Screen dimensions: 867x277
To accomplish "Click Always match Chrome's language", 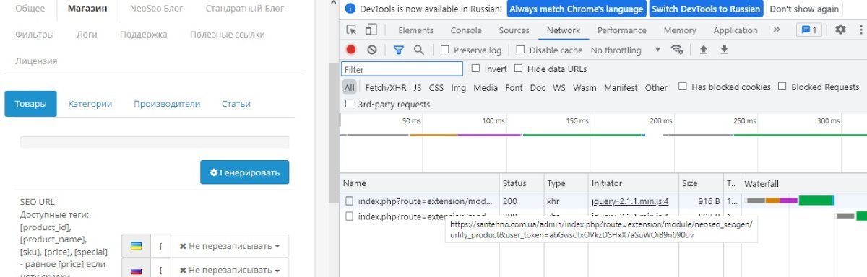I will click(576, 9).
